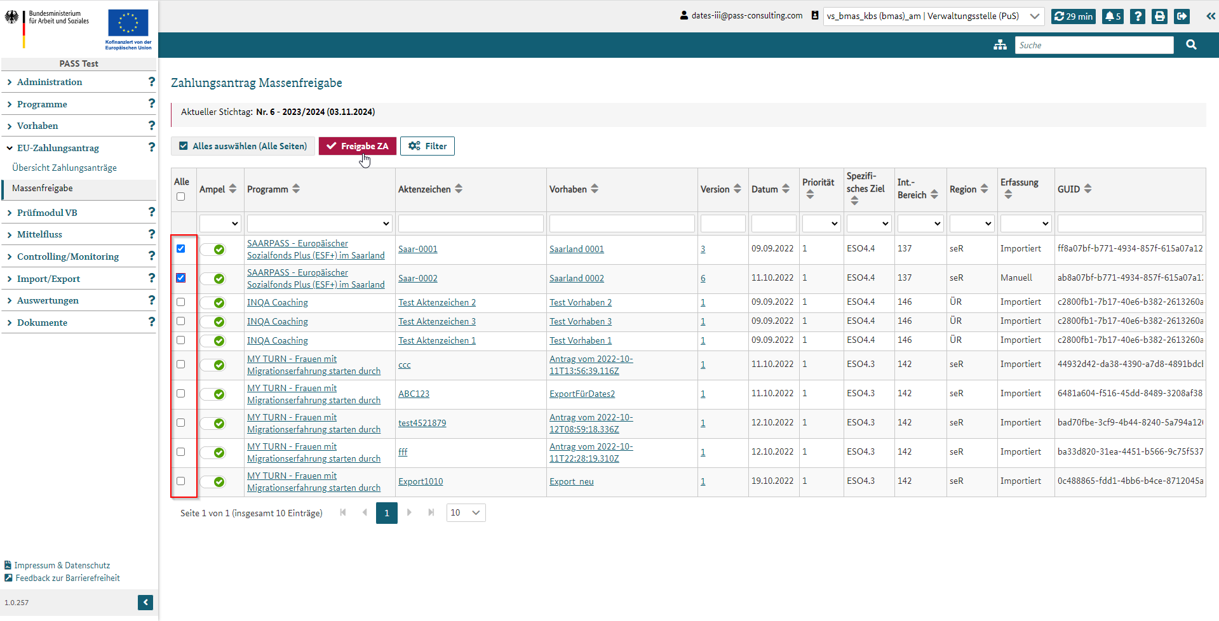The height and width of the screenshot is (621, 1219).
Task: Open the Ampel filter dropdown
Action: (220, 224)
